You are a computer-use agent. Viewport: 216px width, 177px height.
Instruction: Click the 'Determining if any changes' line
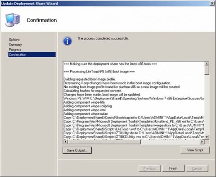117,83
